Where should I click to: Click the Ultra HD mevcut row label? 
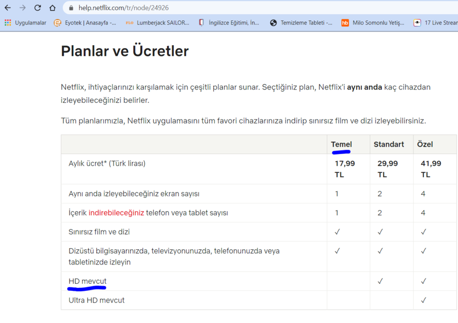click(98, 300)
